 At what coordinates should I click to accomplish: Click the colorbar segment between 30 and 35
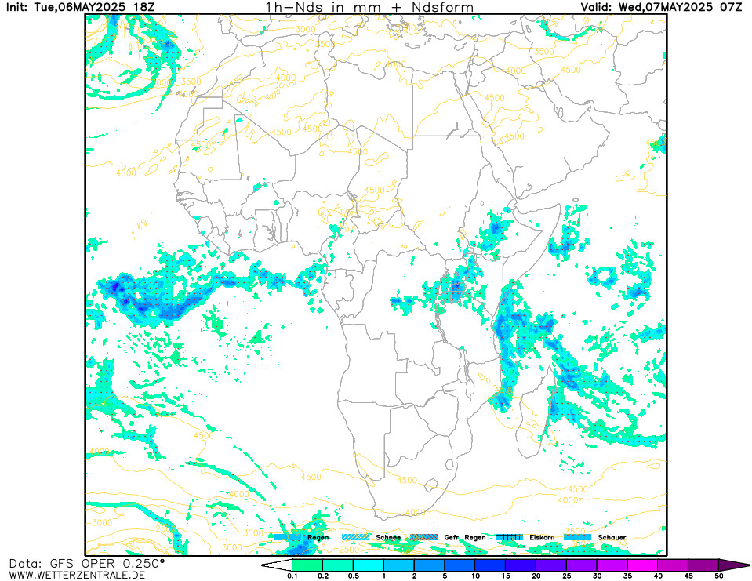612,565
